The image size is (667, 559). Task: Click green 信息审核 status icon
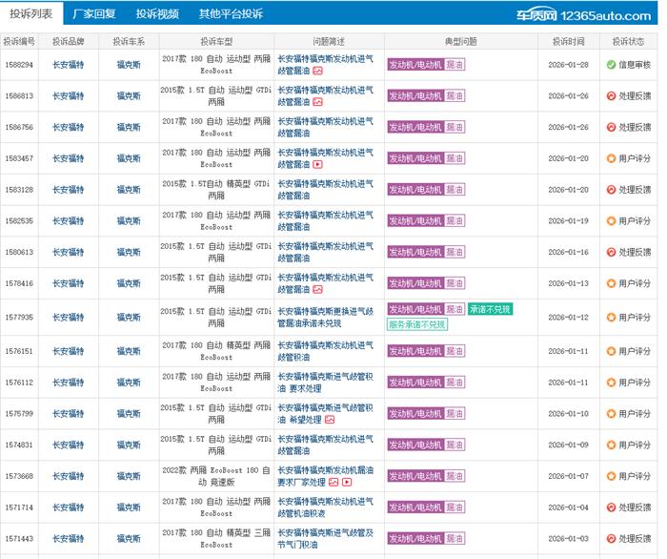(x=611, y=65)
